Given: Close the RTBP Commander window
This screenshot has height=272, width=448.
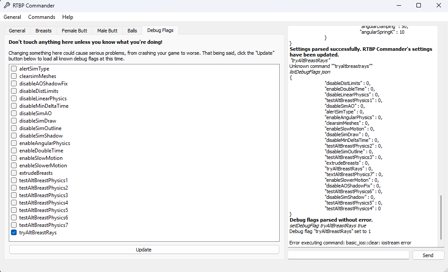Looking at the screenshot, I should tap(438, 5).
